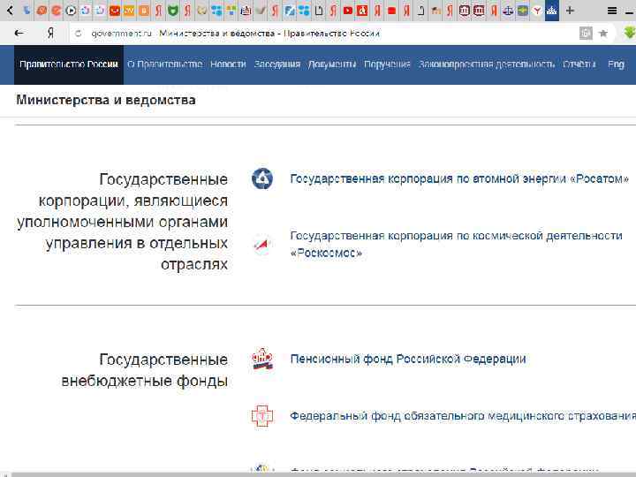Click the Roscosmos logo icon

click(x=262, y=244)
